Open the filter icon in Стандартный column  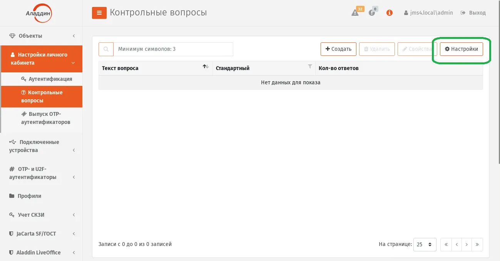pyautogui.click(x=310, y=67)
